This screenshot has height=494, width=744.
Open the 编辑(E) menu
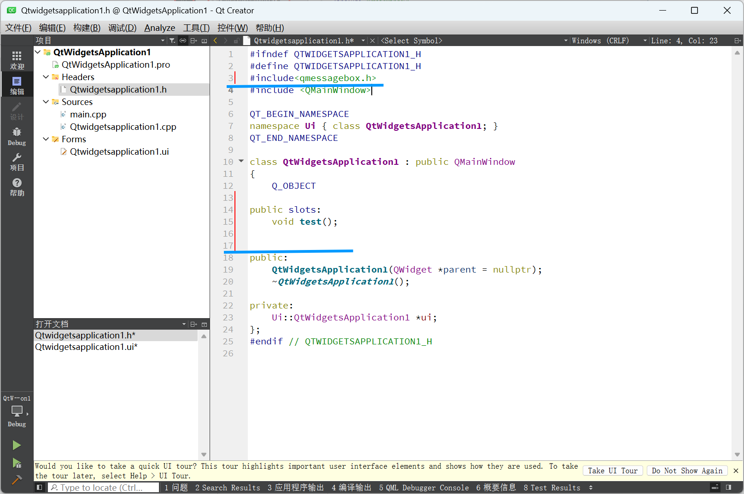point(52,28)
